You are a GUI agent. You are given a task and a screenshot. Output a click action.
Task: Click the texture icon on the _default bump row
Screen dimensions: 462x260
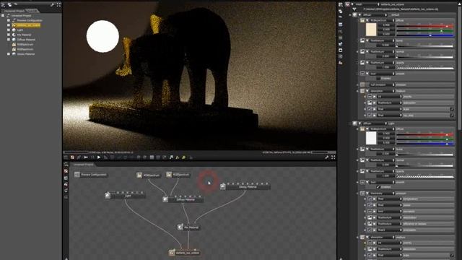click(x=362, y=40)
